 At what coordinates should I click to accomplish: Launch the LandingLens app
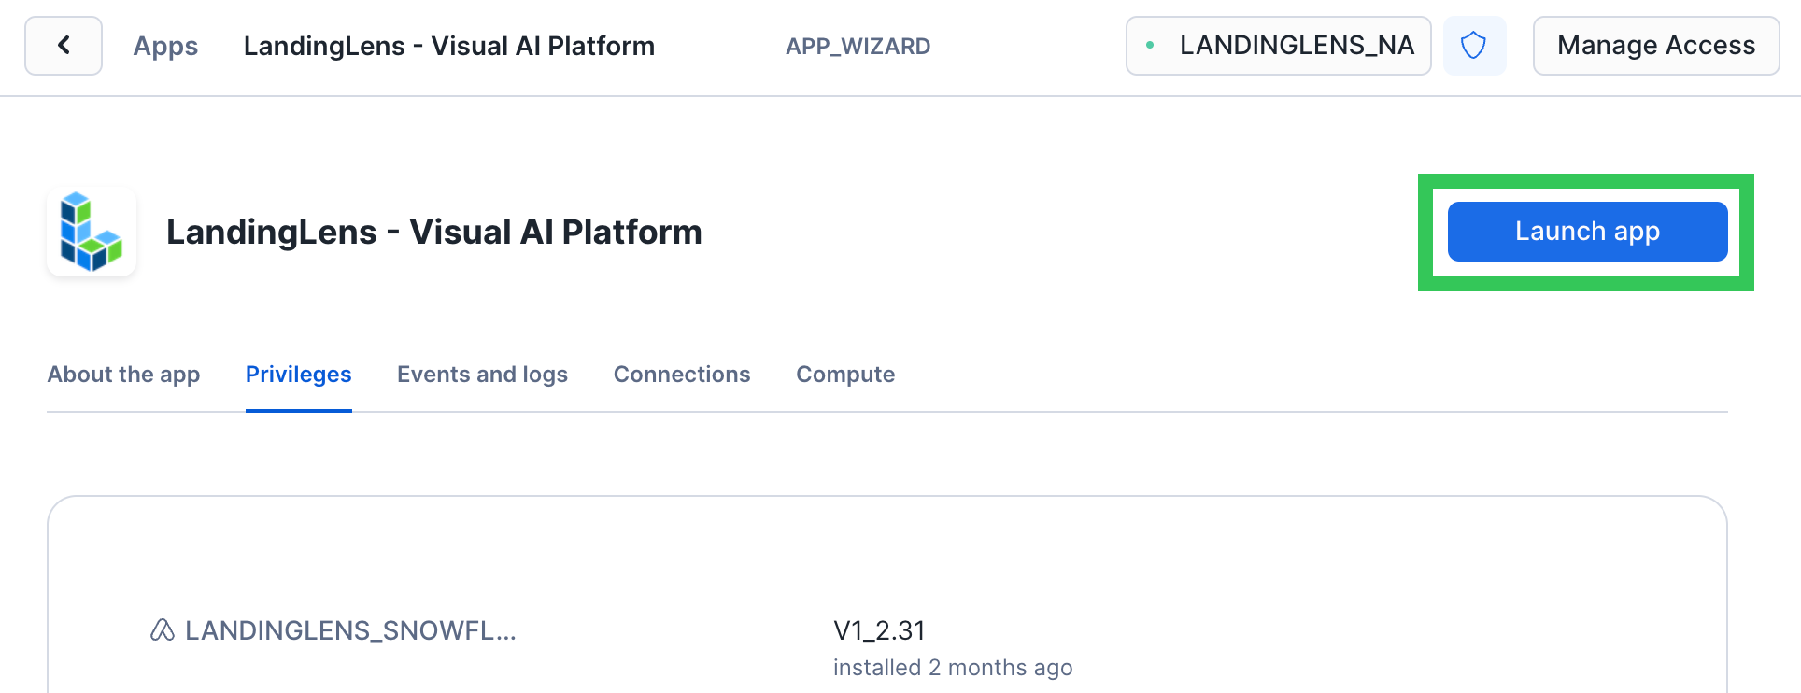[1587, 232]
